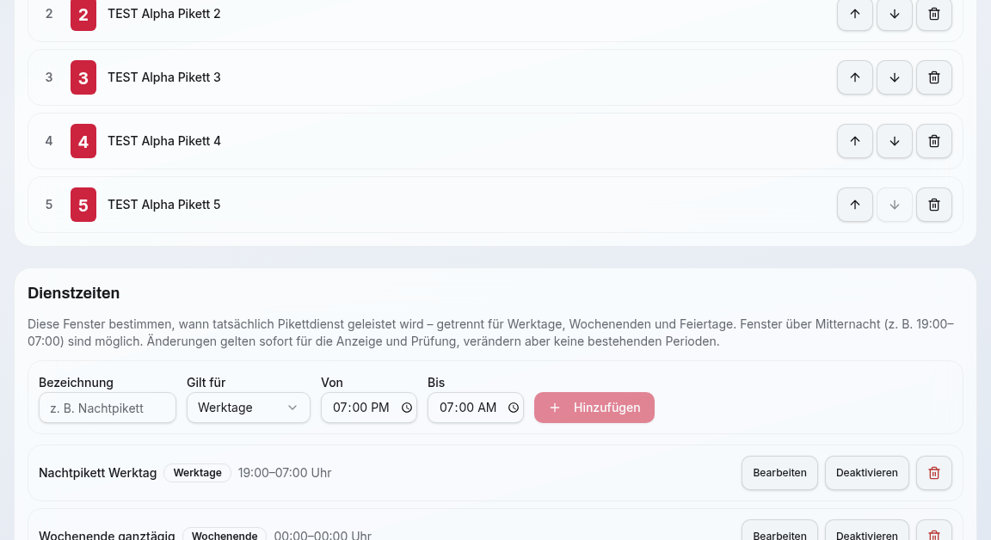
Task: Move TEST Alpha Pikett 3 down
Action: point(895,77)
